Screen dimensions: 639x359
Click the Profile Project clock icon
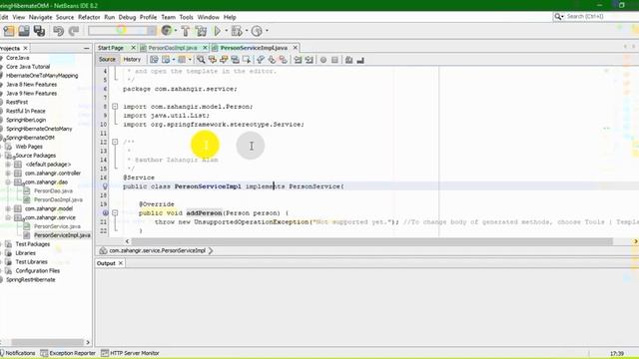(x=257, y=31)
